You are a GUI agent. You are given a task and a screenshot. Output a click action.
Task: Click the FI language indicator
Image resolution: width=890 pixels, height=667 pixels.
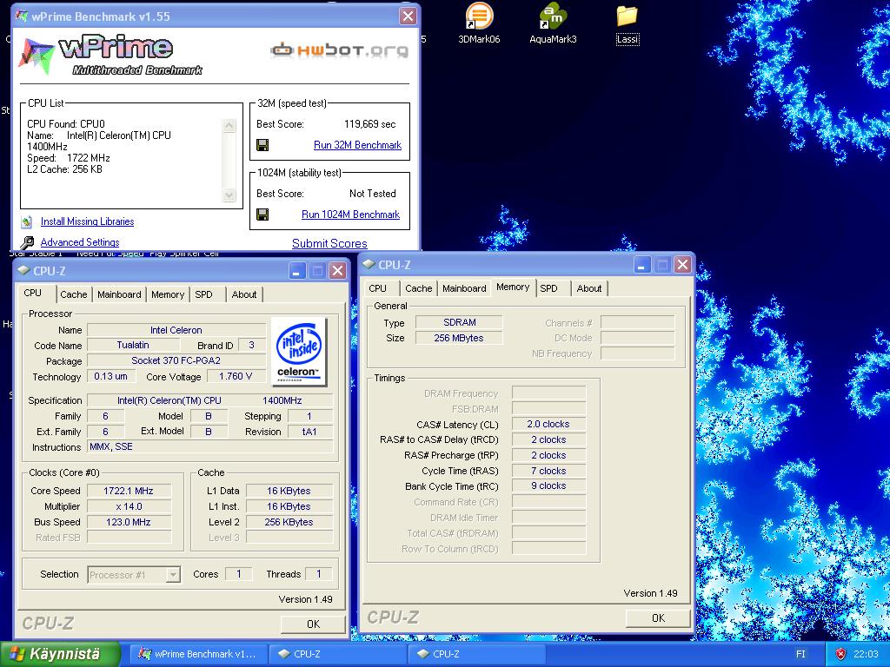[800, 654]
